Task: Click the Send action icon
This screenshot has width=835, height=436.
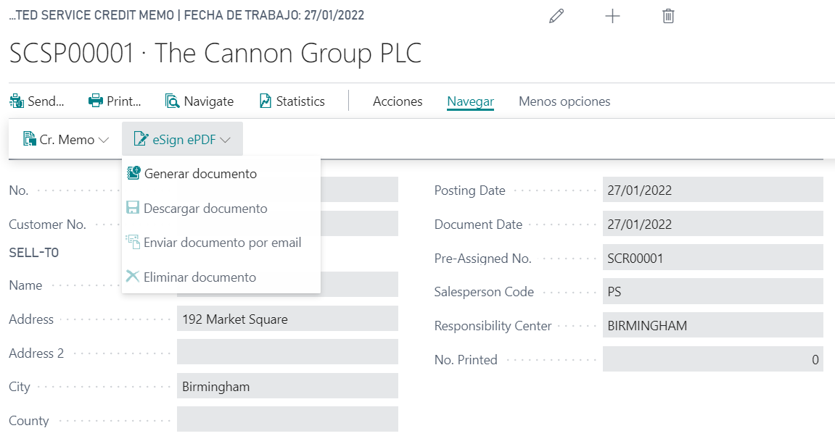Action: (x=16, y=101)
